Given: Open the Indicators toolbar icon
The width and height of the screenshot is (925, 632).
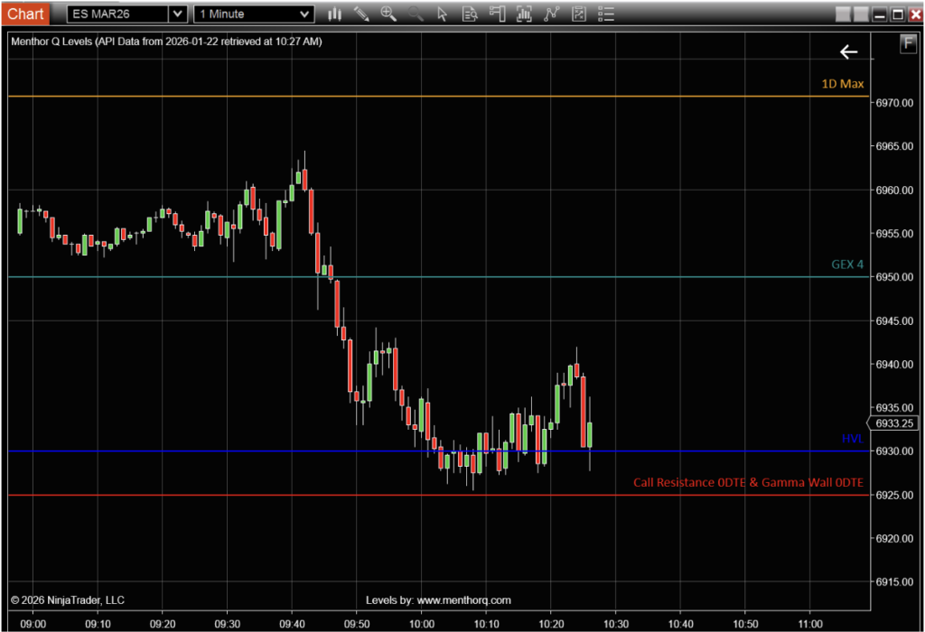Looking at the screenshot, I should pos(524,14).
